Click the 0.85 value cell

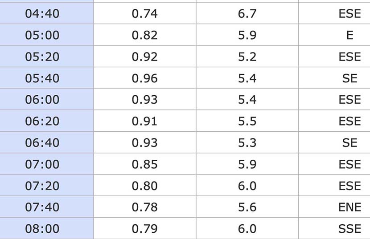click(144, 164)
